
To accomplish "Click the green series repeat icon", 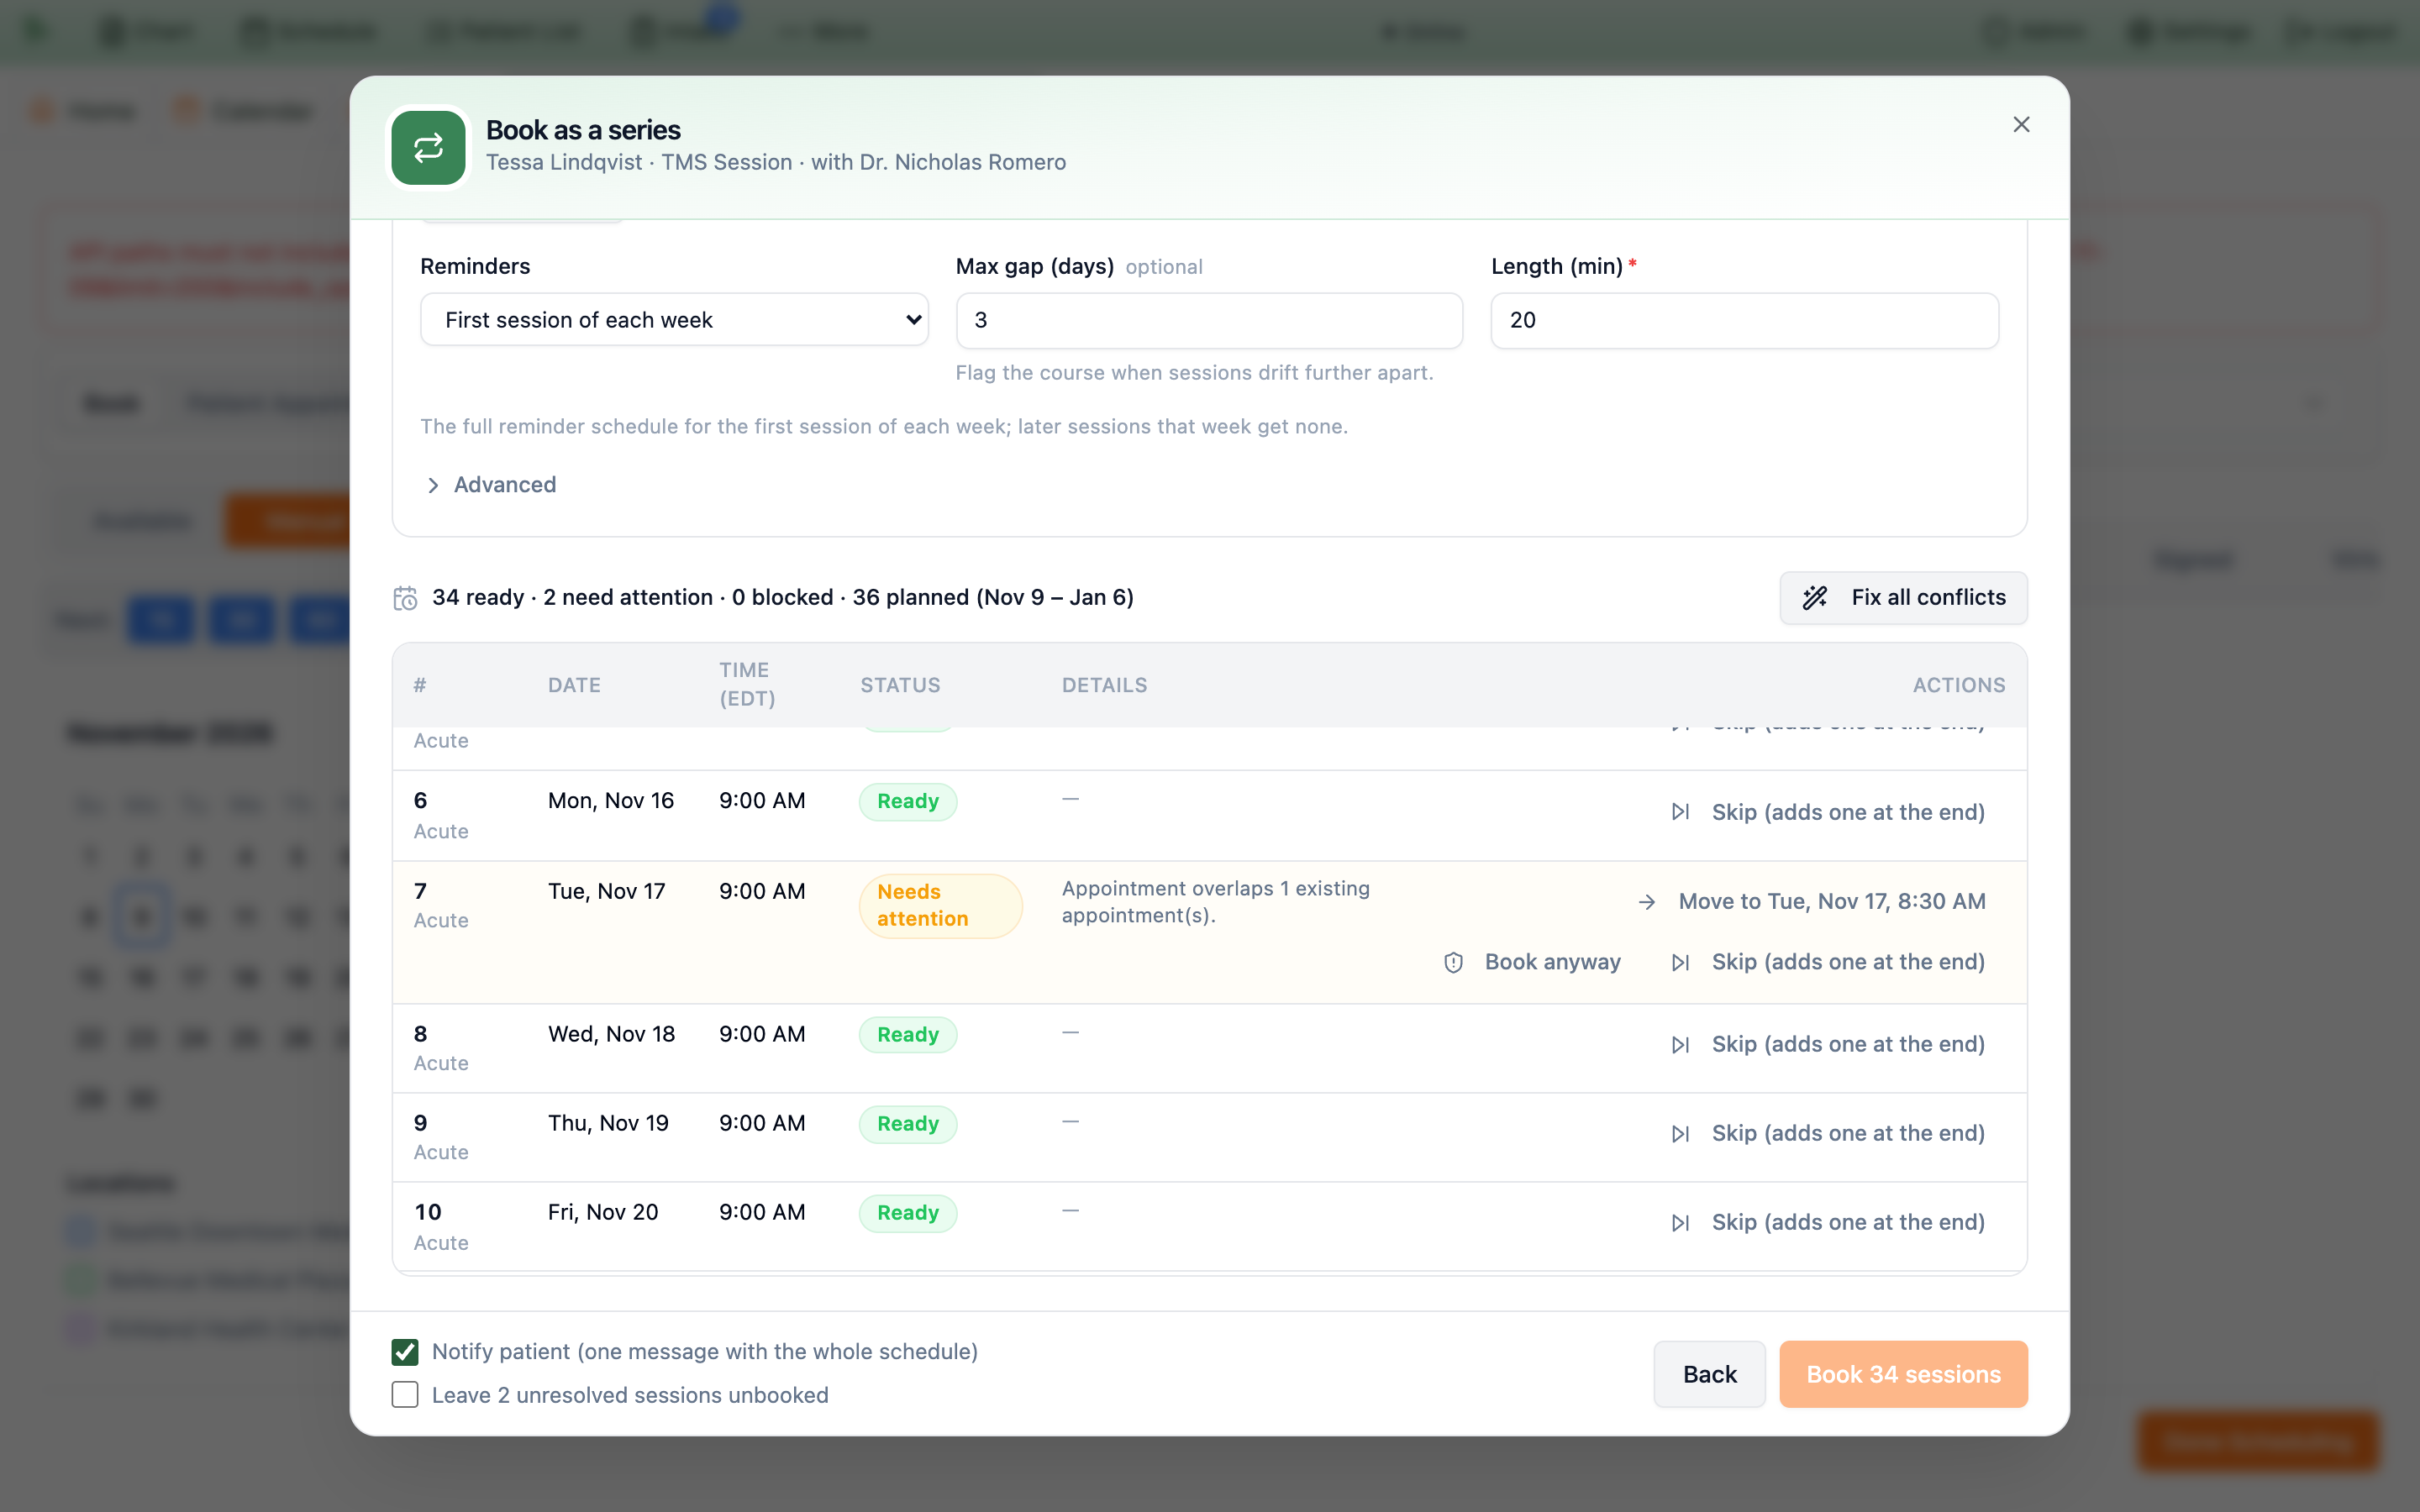I will click(x=428, y=148).
